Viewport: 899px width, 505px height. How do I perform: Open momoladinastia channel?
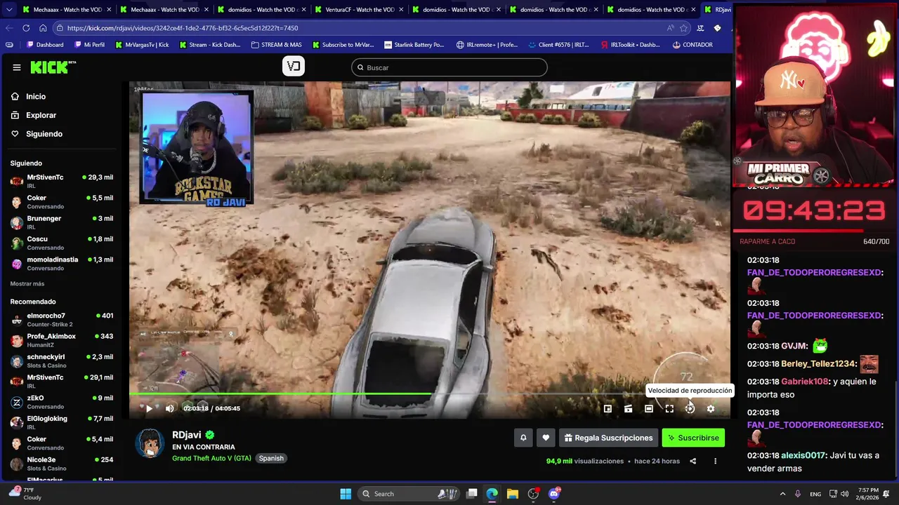[62, 264]
